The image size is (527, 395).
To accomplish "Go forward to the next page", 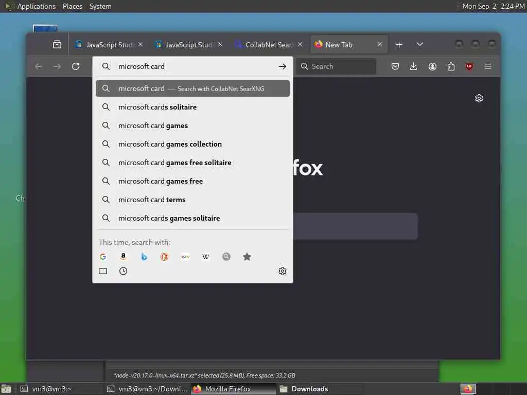I will (x=57, y=66).
